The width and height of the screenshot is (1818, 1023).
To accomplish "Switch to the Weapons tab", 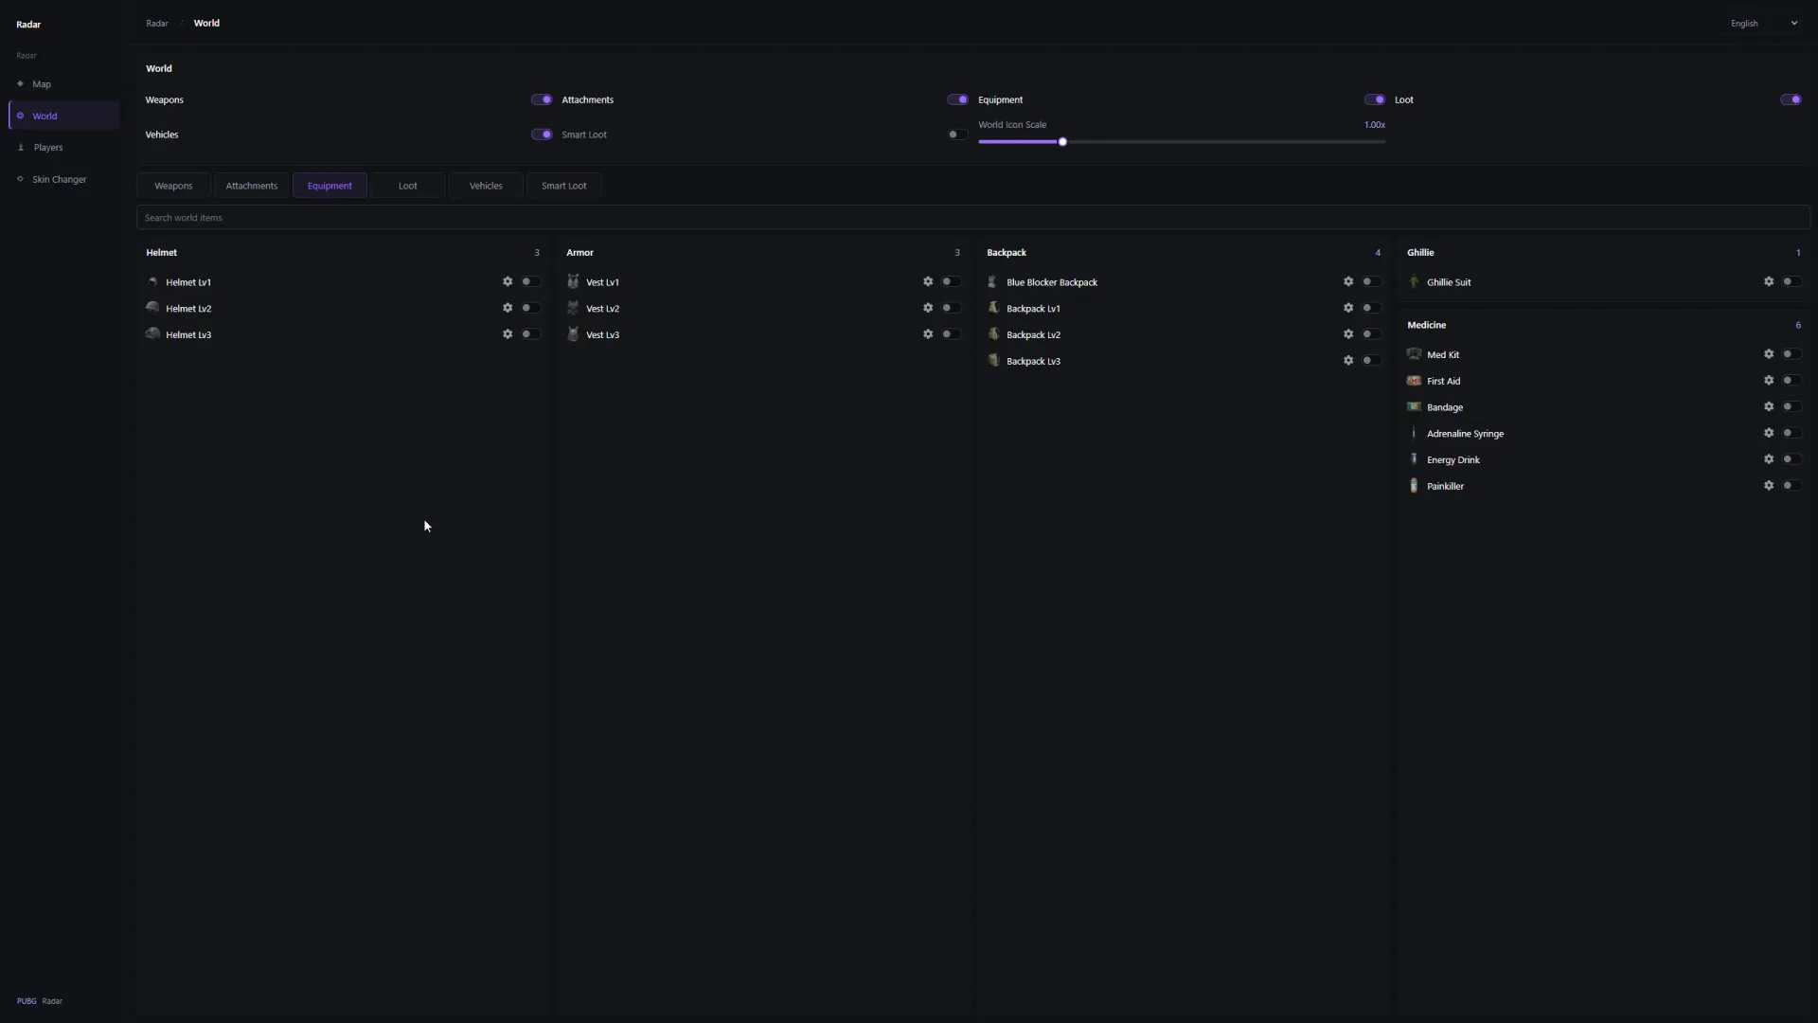I will click(173, 186).
